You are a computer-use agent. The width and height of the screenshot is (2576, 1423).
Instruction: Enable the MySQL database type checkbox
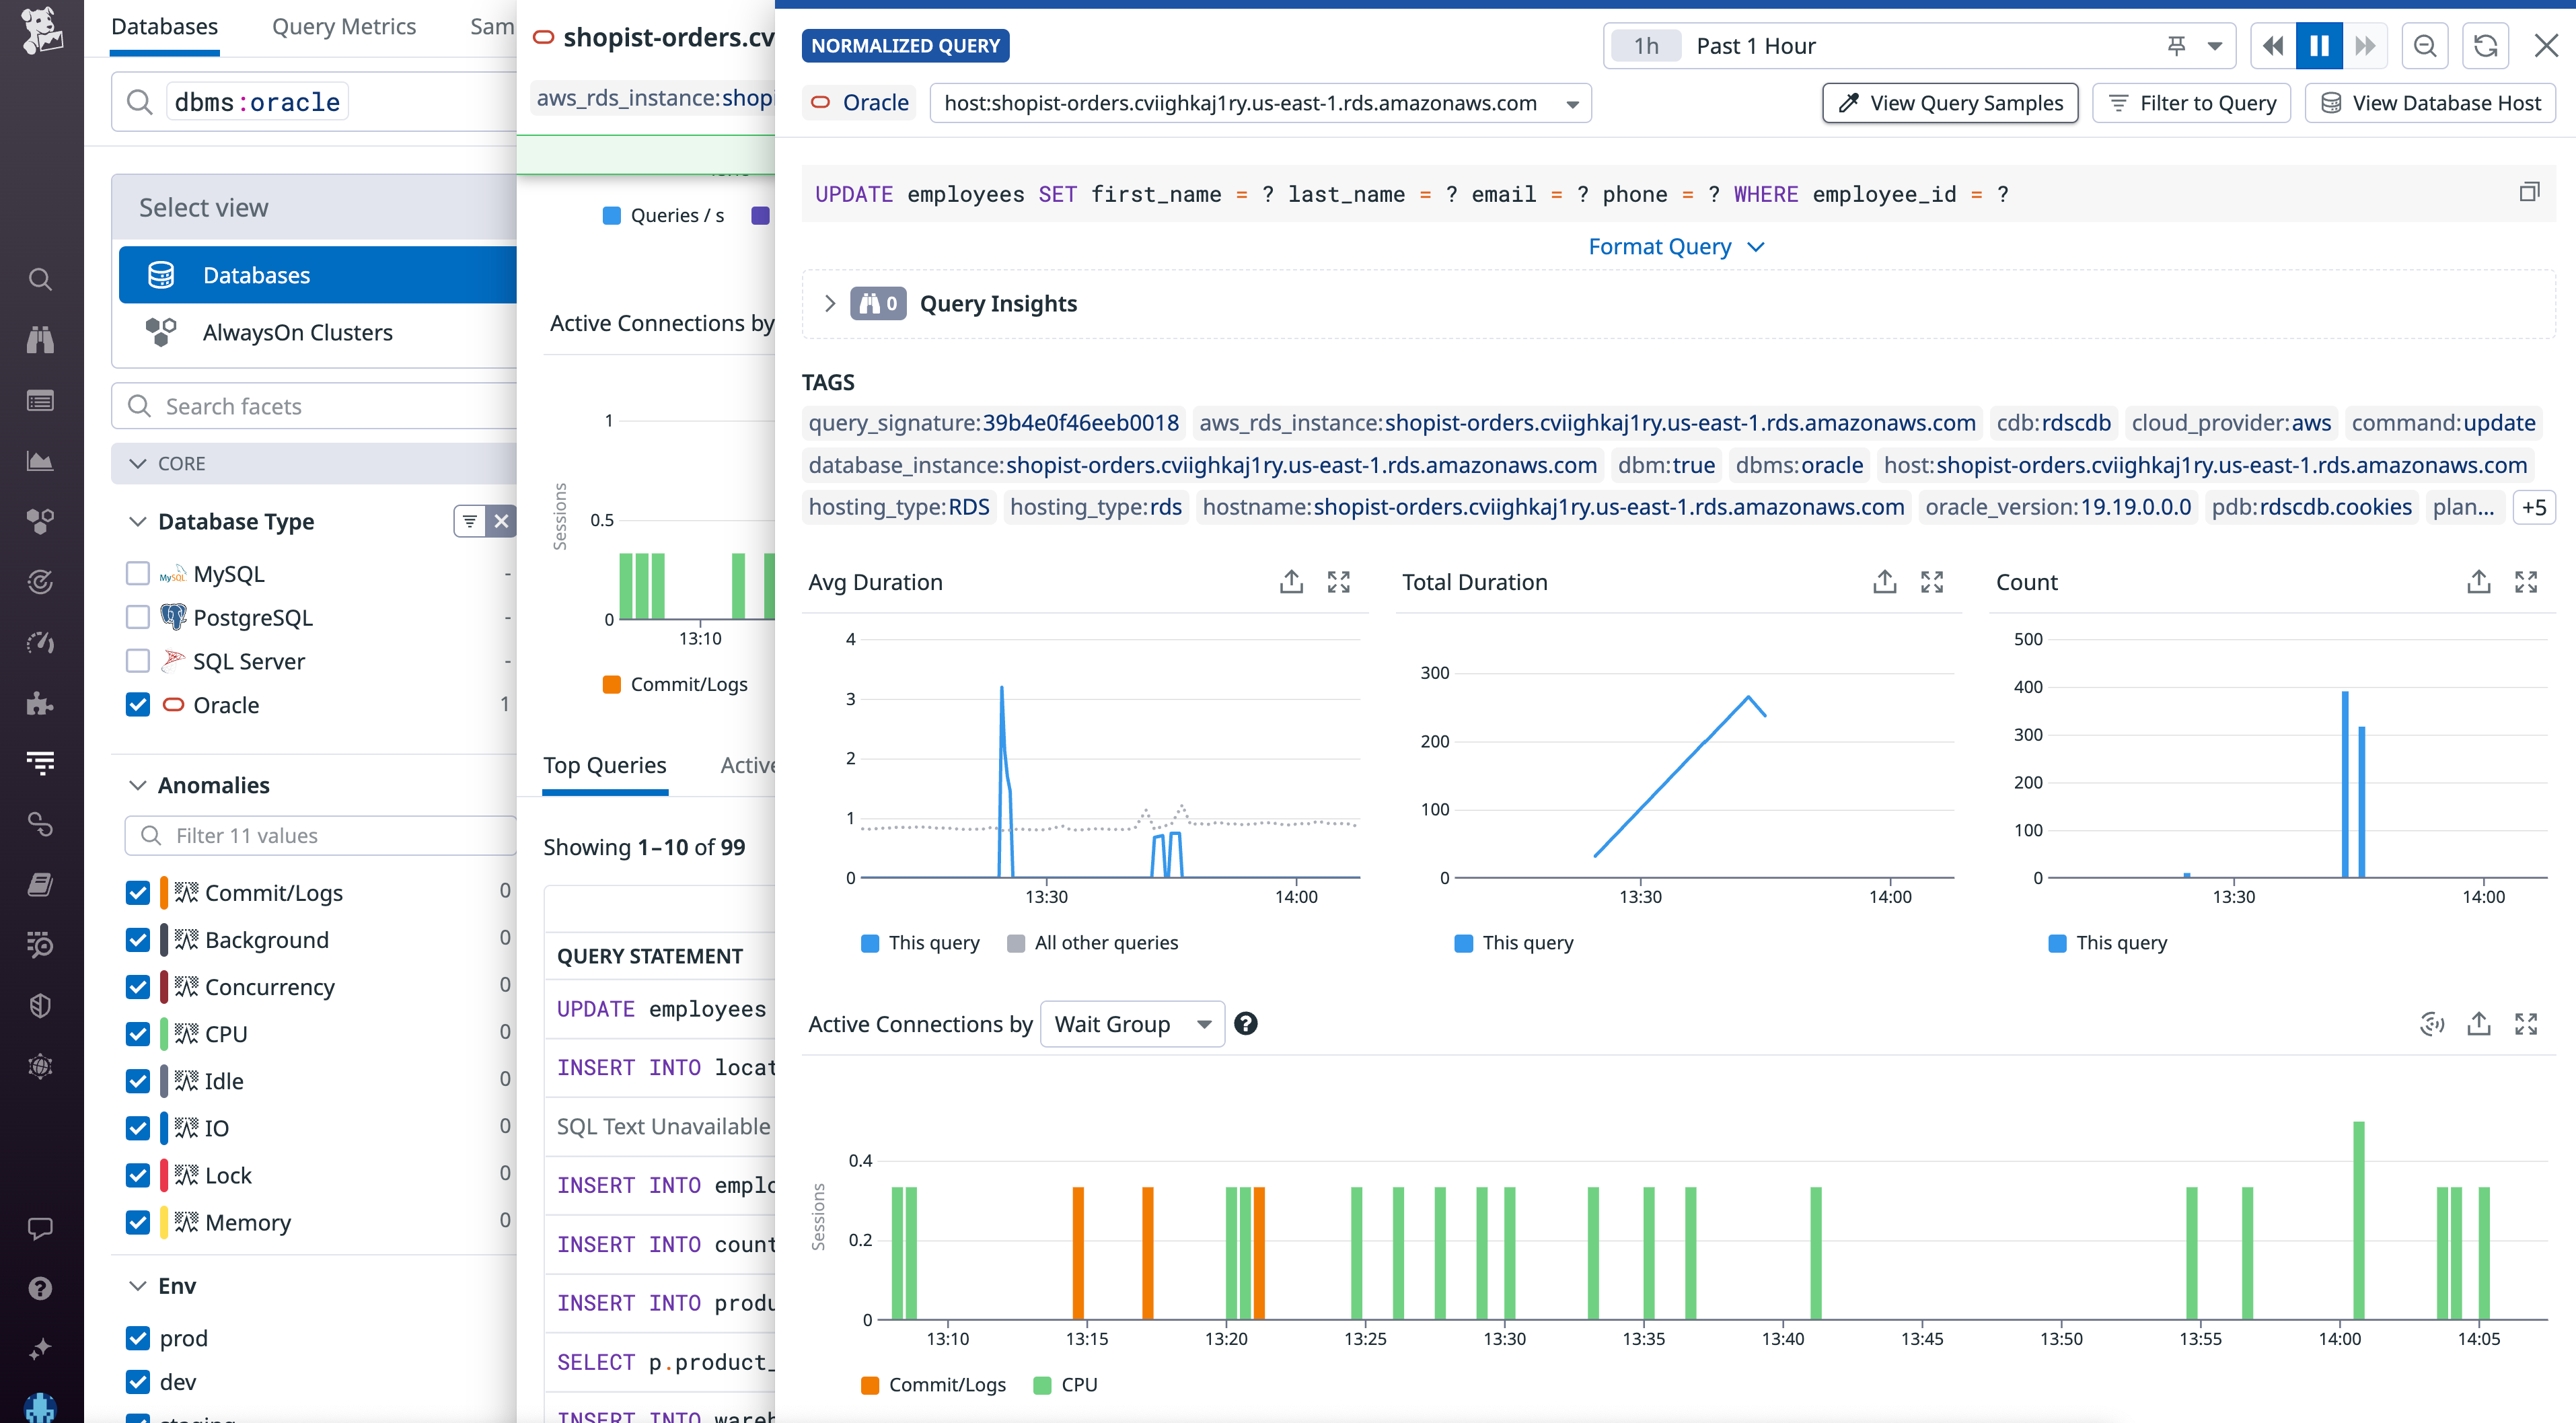pyautogui.click(x=137, y=573)
